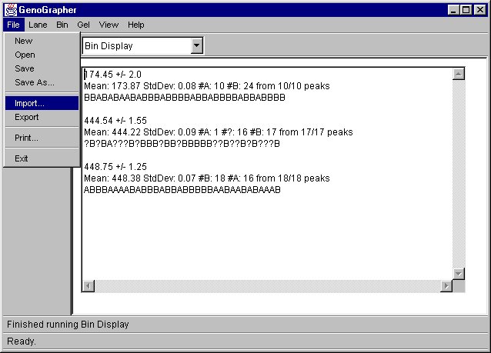The width and height of the screenshot is (491, 353).
Task: Choose Open in the File menu
Action: 25,55
